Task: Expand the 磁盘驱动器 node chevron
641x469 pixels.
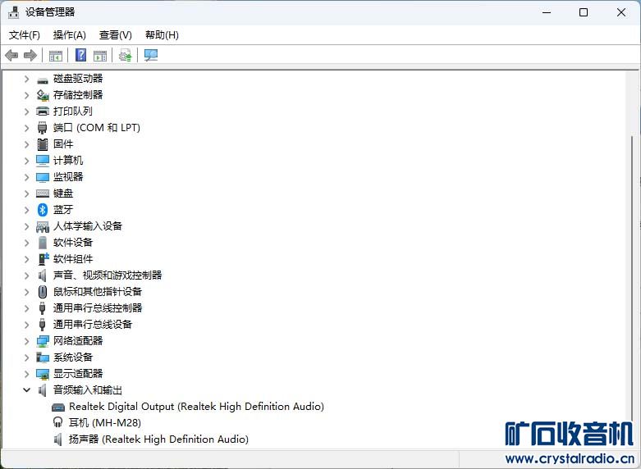Action: click(x=26, y=79)
